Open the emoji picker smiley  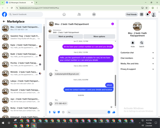pyautogui.click(x=109, y=112)
